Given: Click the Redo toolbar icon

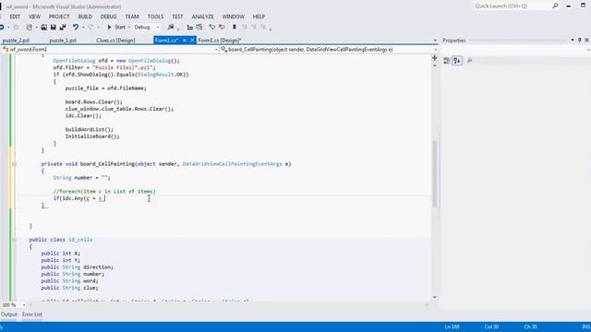Looking at the screenshot, I should point(90,27).
